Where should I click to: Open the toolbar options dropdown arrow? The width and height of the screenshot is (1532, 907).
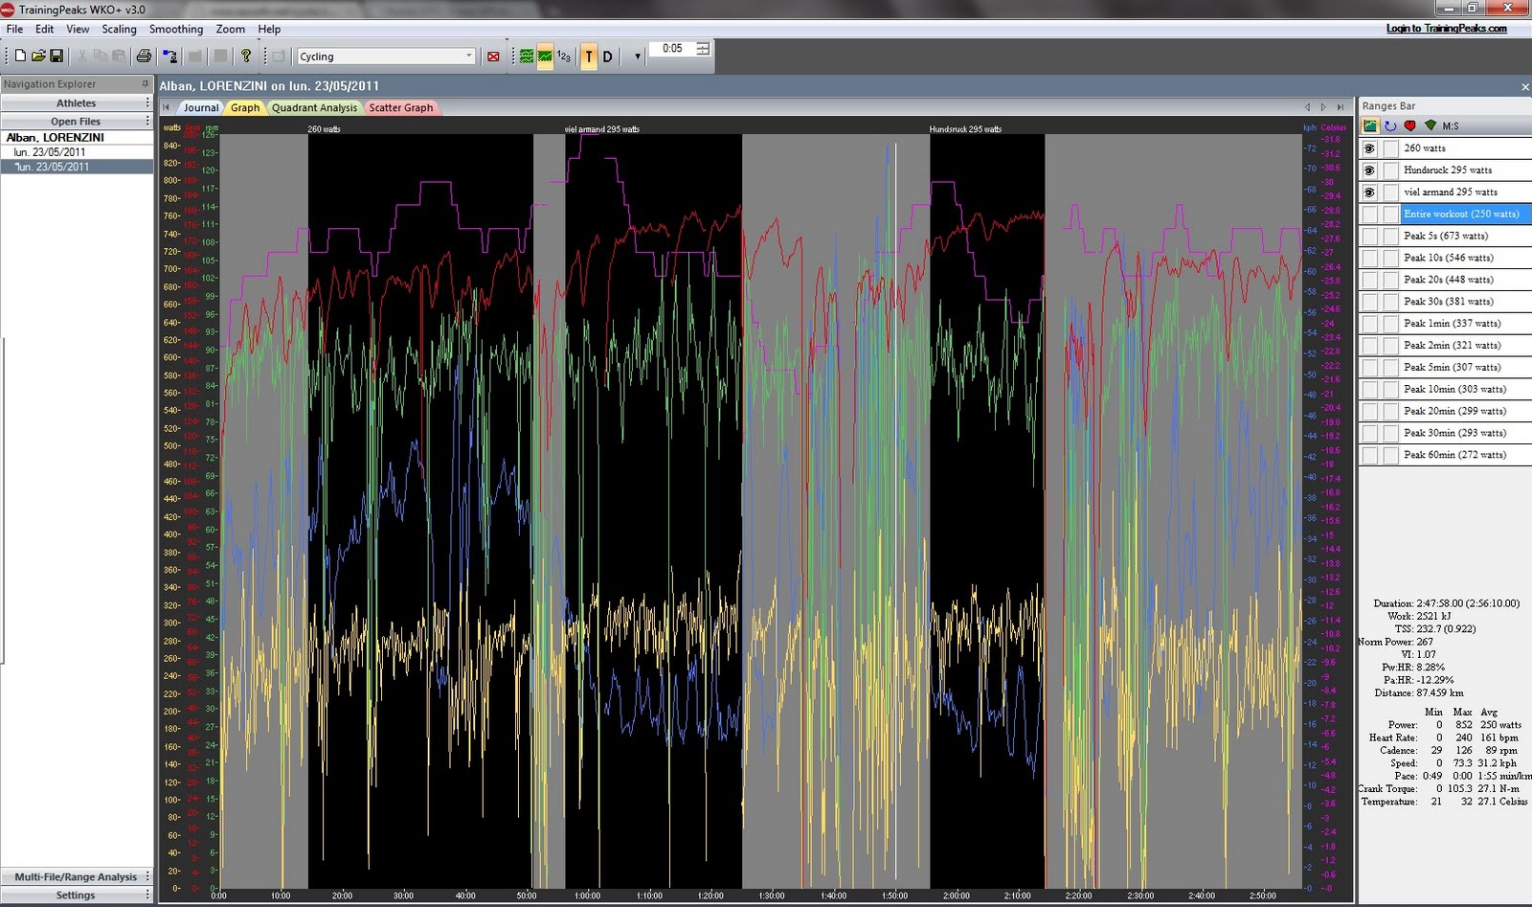pyautogui.click(x=638, y=57)
